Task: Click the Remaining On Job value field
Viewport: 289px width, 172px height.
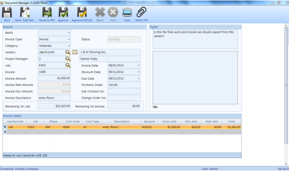Action: point(54,106)
